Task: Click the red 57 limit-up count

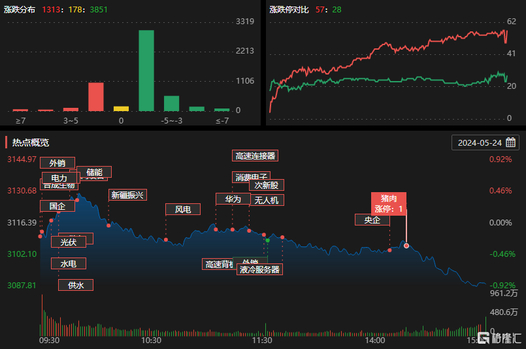Action: (320, 9)
